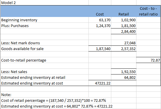The height and width of the screenshot is (109, 161).
Task: Click purchases cost value 1,24,370
Action: [x=100, y=26]
